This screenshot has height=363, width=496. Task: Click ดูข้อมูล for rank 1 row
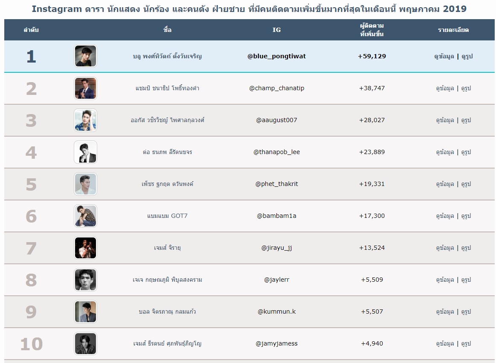pyautogui.click(x=444, y=56)
